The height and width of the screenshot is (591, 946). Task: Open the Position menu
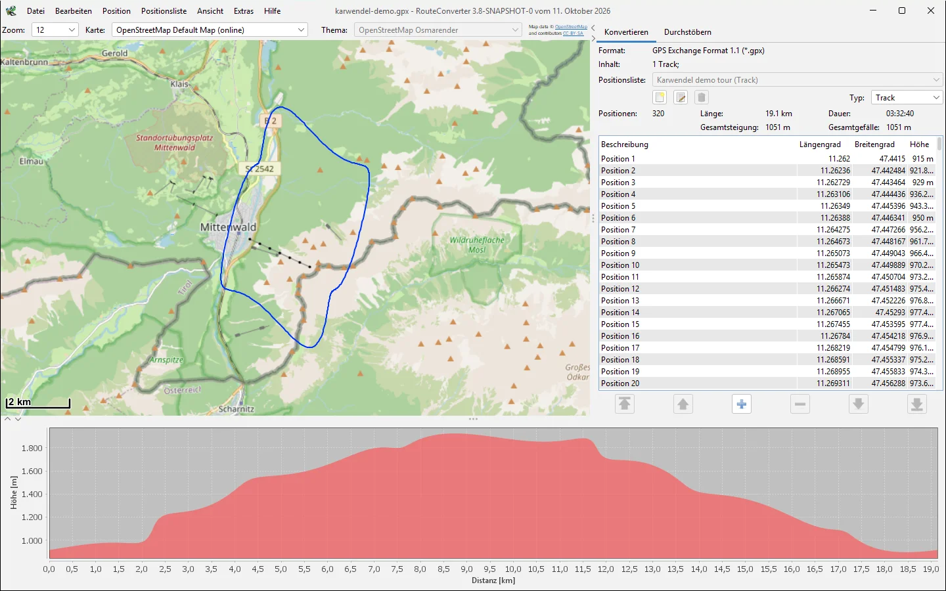click(x=116, y=11)
